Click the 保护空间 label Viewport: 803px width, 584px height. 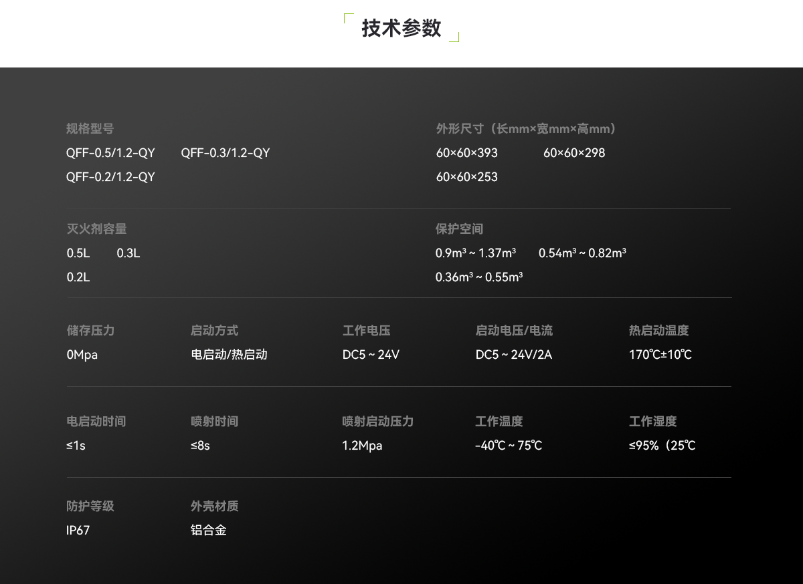tap(459, 229)
